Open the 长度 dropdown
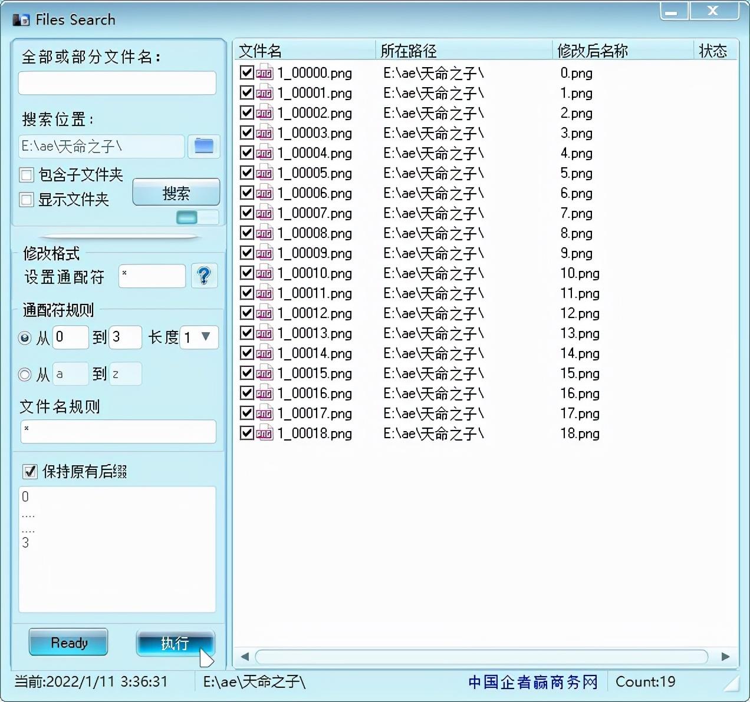Viewport: 750px width, 702px height. tap(205, 337)
